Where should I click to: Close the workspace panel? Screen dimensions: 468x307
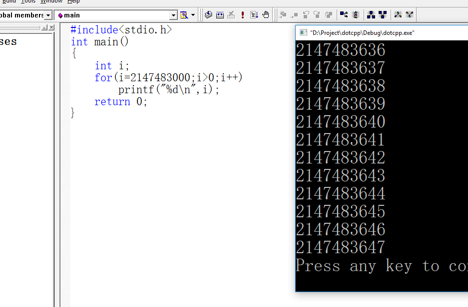point(51,27)
